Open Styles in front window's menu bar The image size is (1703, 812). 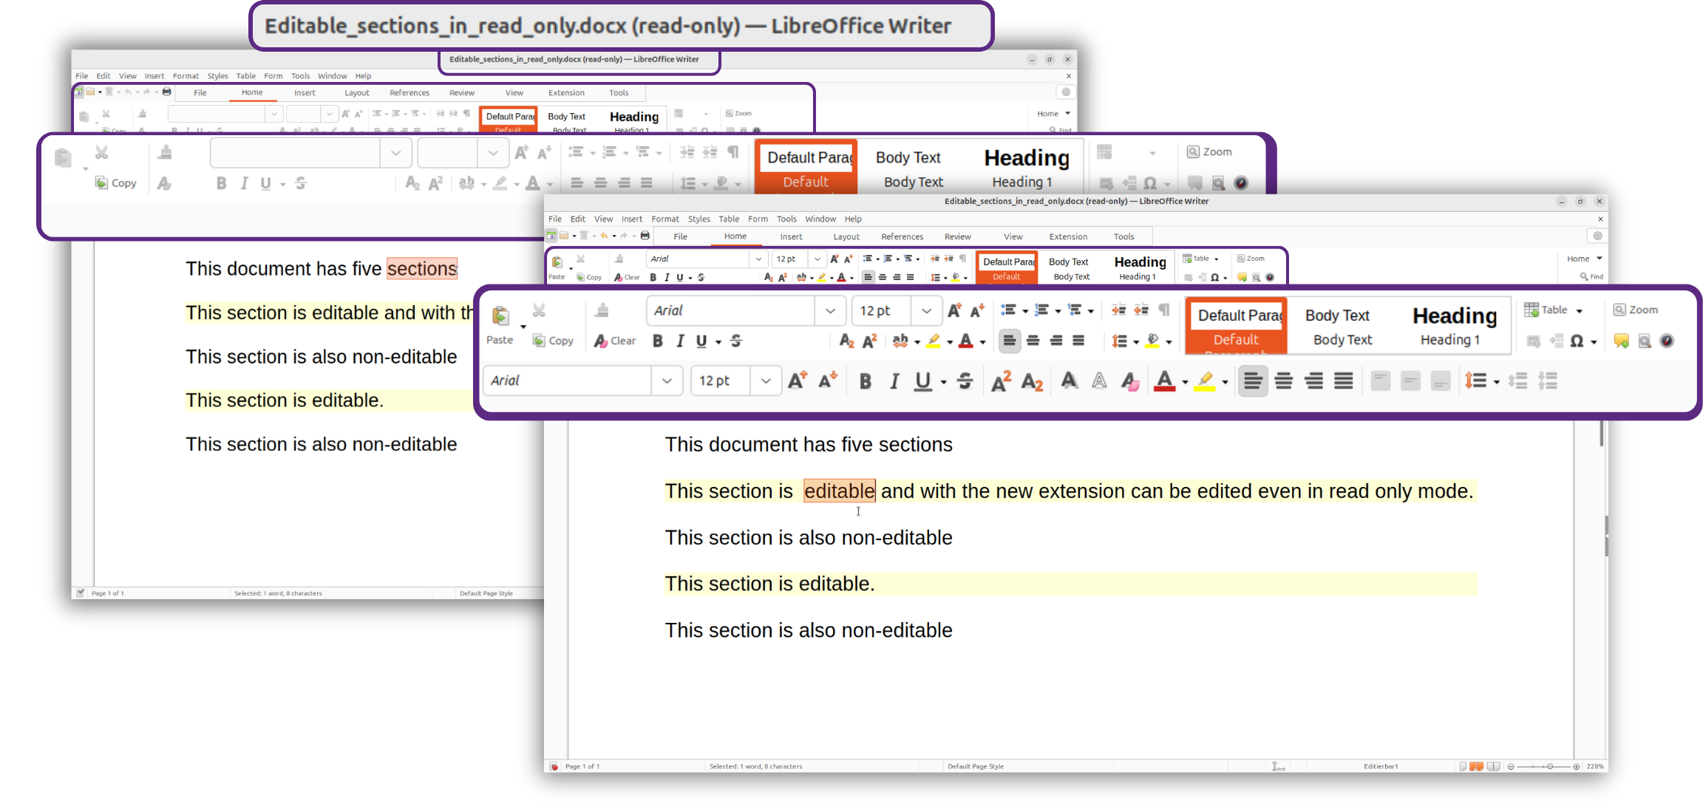698,219
